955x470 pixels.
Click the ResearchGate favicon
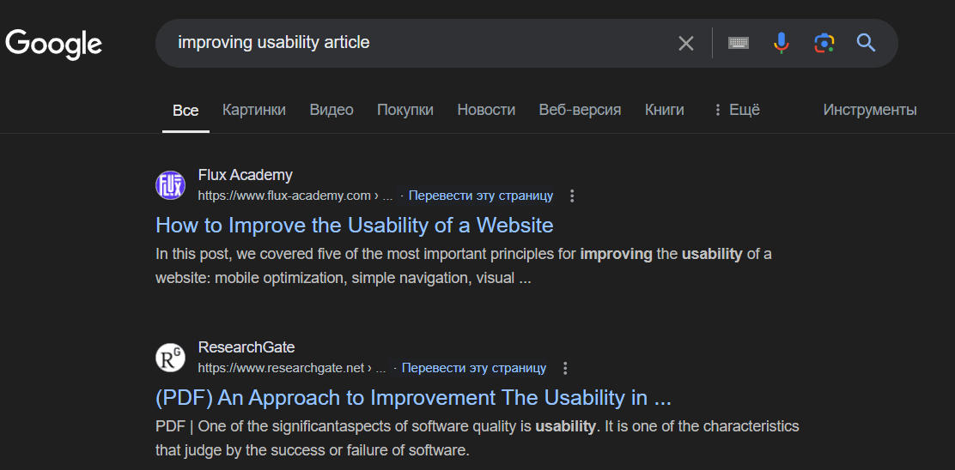tap(170, 358)
